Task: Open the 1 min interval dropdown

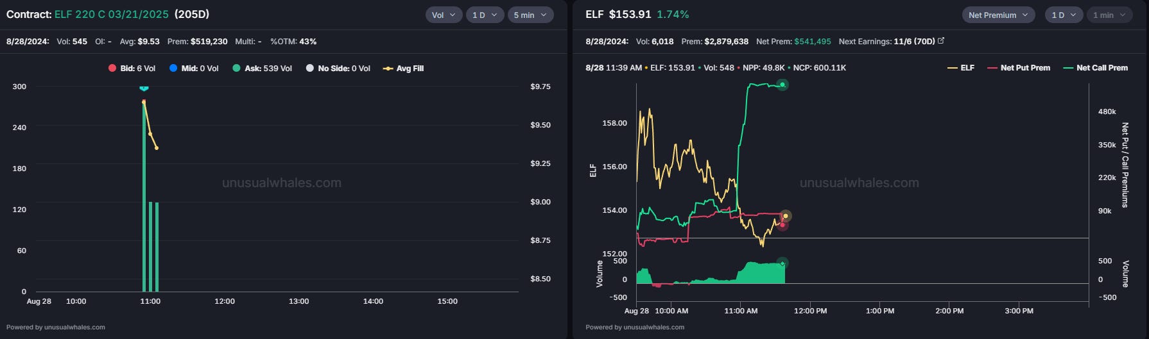Action: pos(1109,15)
